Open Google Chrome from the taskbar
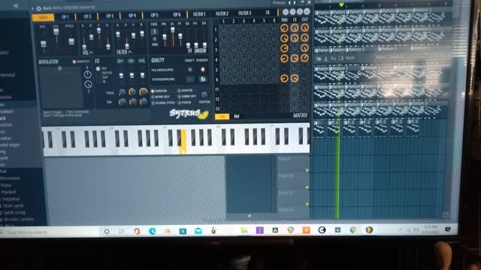The image size is (481, 270). click(353, 230)
